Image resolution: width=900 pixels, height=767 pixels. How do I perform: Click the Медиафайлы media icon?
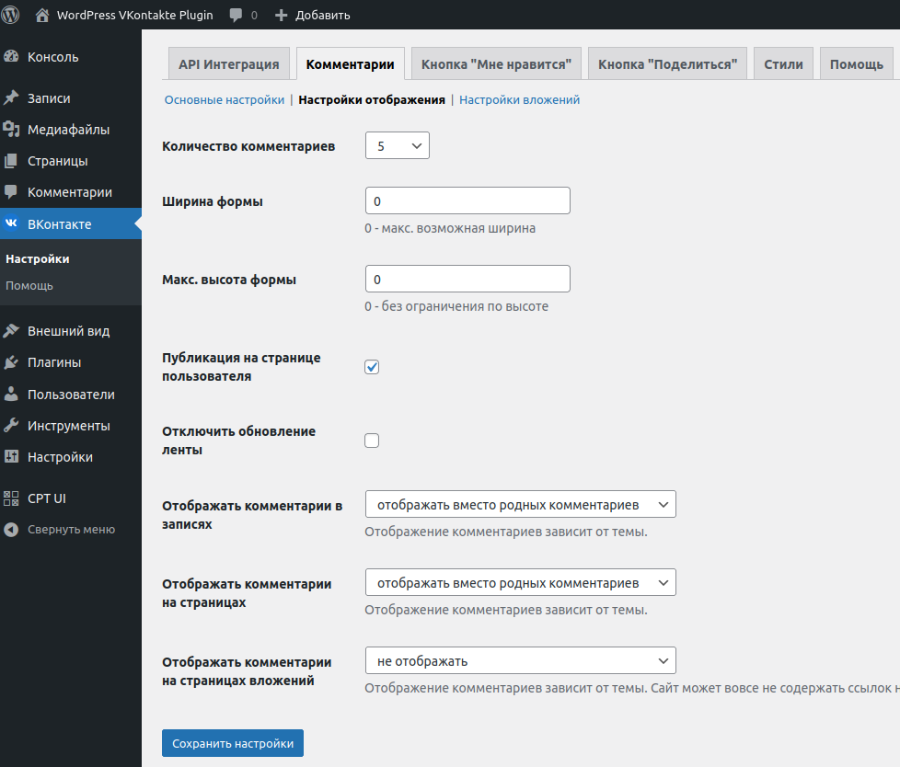click(11, 129)
